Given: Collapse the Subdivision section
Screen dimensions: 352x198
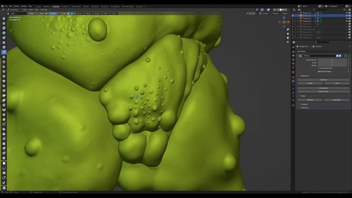Looking at the screenshot, I should pyautogui.click(x=304, y=76).
